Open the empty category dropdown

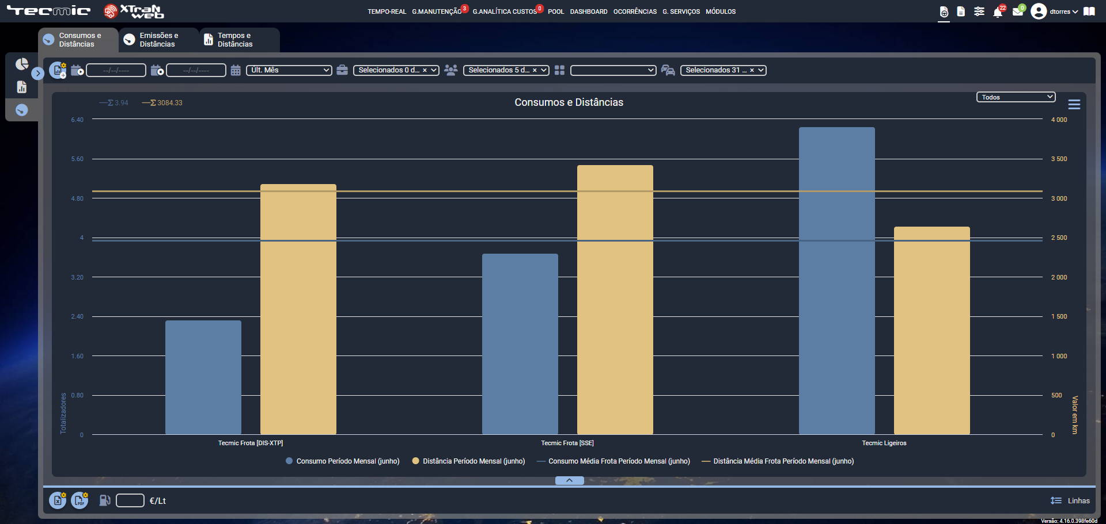click(x=613, y=70)
